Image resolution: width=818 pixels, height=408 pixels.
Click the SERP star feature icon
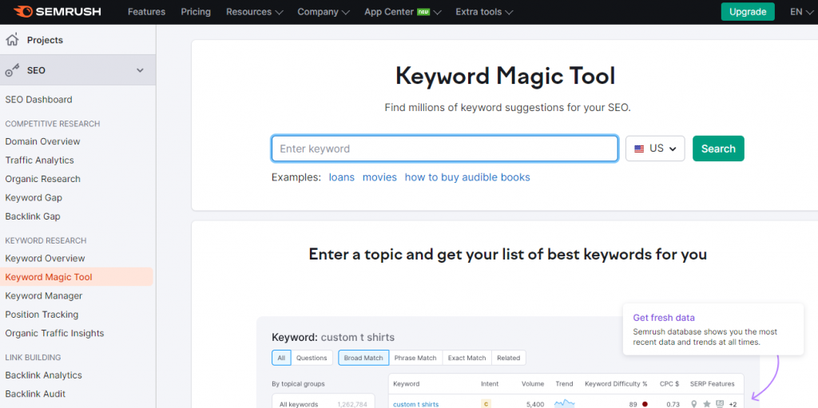click(707, 404)
